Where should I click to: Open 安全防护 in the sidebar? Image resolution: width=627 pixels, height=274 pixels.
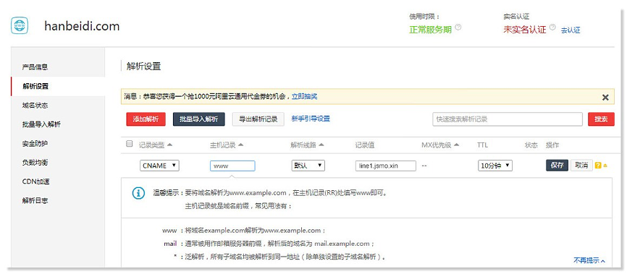point(35,143)
